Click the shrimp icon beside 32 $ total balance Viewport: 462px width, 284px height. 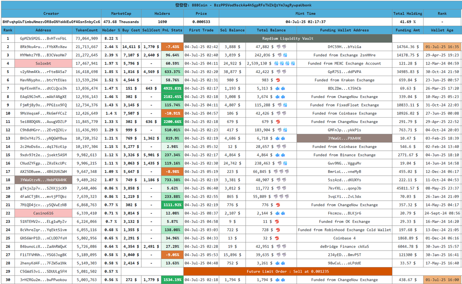[x=277, y=238]
